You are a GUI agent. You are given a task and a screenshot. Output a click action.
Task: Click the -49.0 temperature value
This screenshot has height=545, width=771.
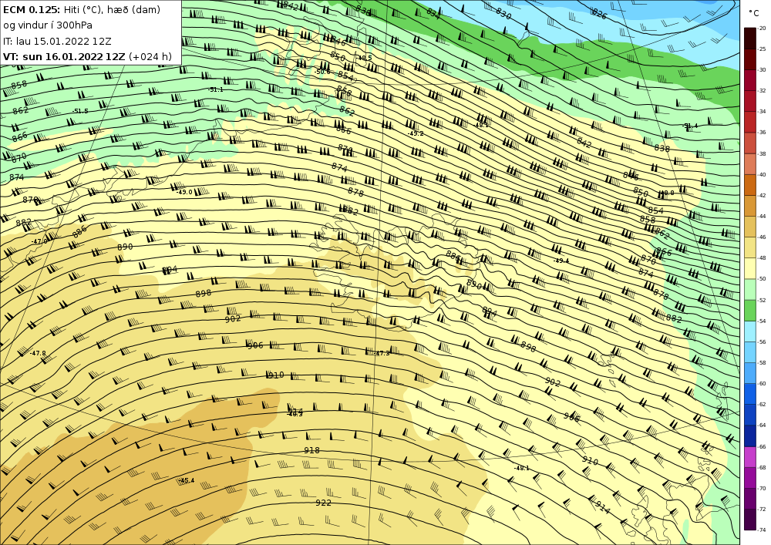pos(184,192)
